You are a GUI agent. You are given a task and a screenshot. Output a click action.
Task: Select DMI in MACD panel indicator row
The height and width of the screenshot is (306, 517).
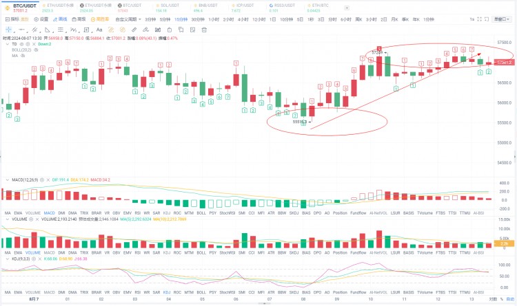61,213
